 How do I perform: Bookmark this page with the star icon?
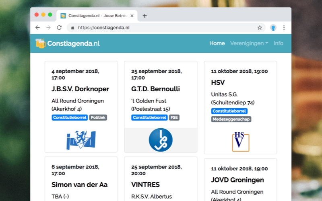(x=260, y=27)
